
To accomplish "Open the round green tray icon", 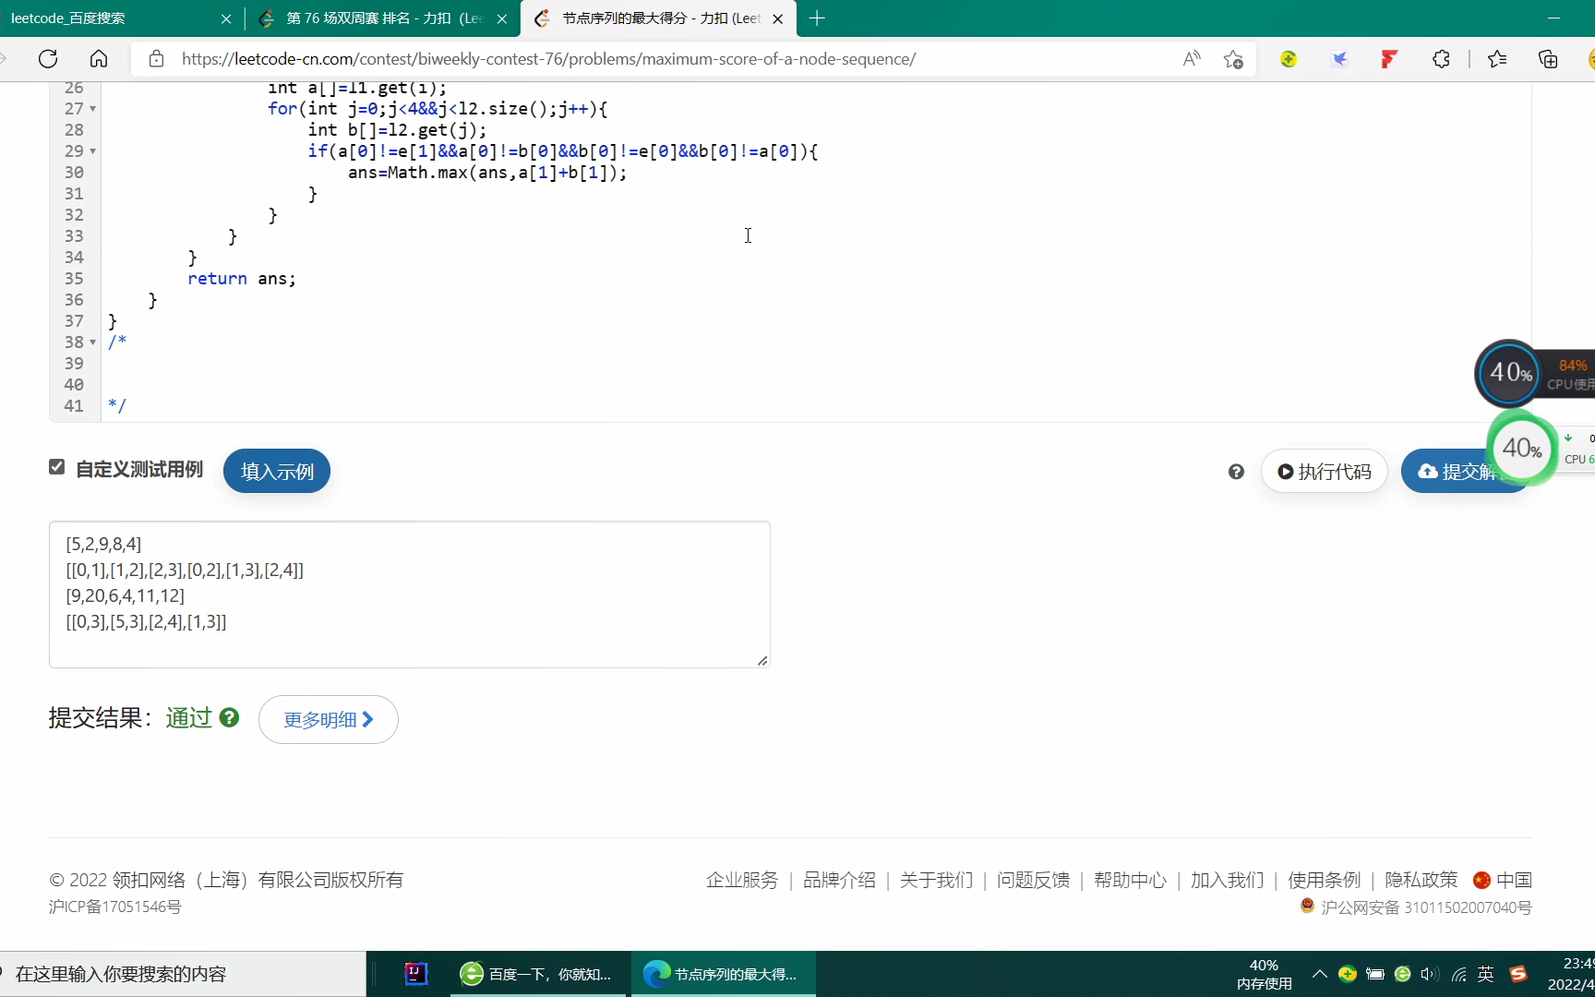I will coord(1402,974).
